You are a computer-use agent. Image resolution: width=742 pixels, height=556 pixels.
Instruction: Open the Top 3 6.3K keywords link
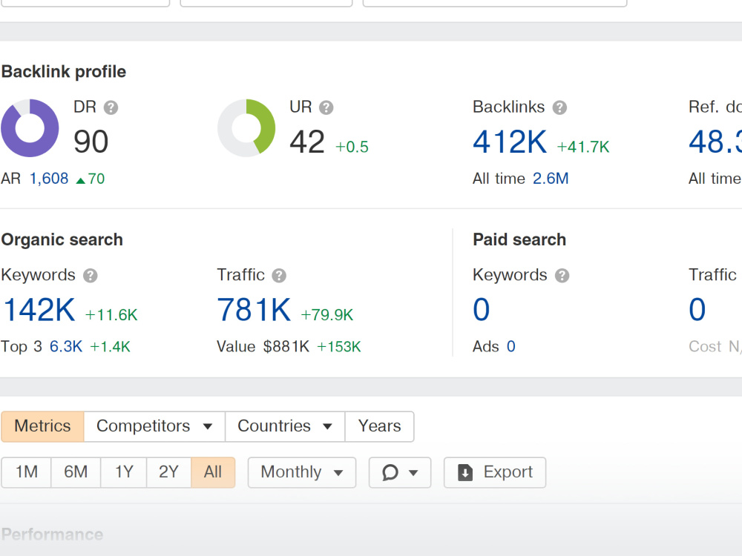coord(66,346)
